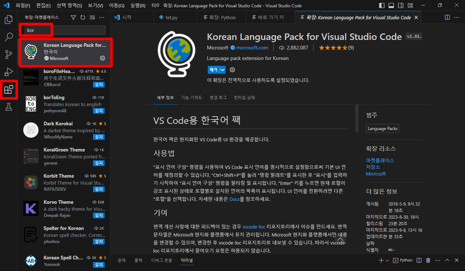Refresh the extensions marketplace list
Screen dimensions: 465x271
point(83,17)
